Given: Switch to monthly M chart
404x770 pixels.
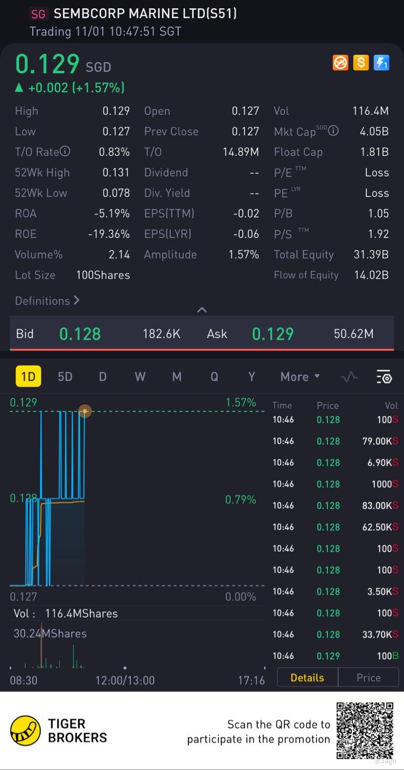Looking at the screenshot, I should point(177,377).
